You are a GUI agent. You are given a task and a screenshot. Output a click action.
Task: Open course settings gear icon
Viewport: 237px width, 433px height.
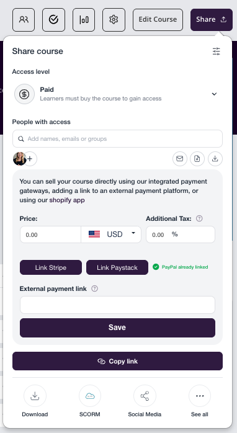tap(114, 20)
